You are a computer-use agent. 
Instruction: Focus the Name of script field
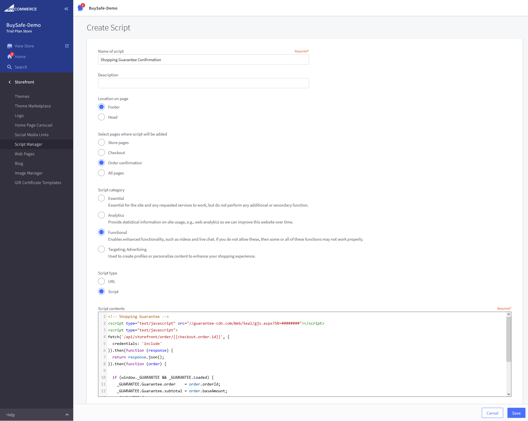[203, 59]
